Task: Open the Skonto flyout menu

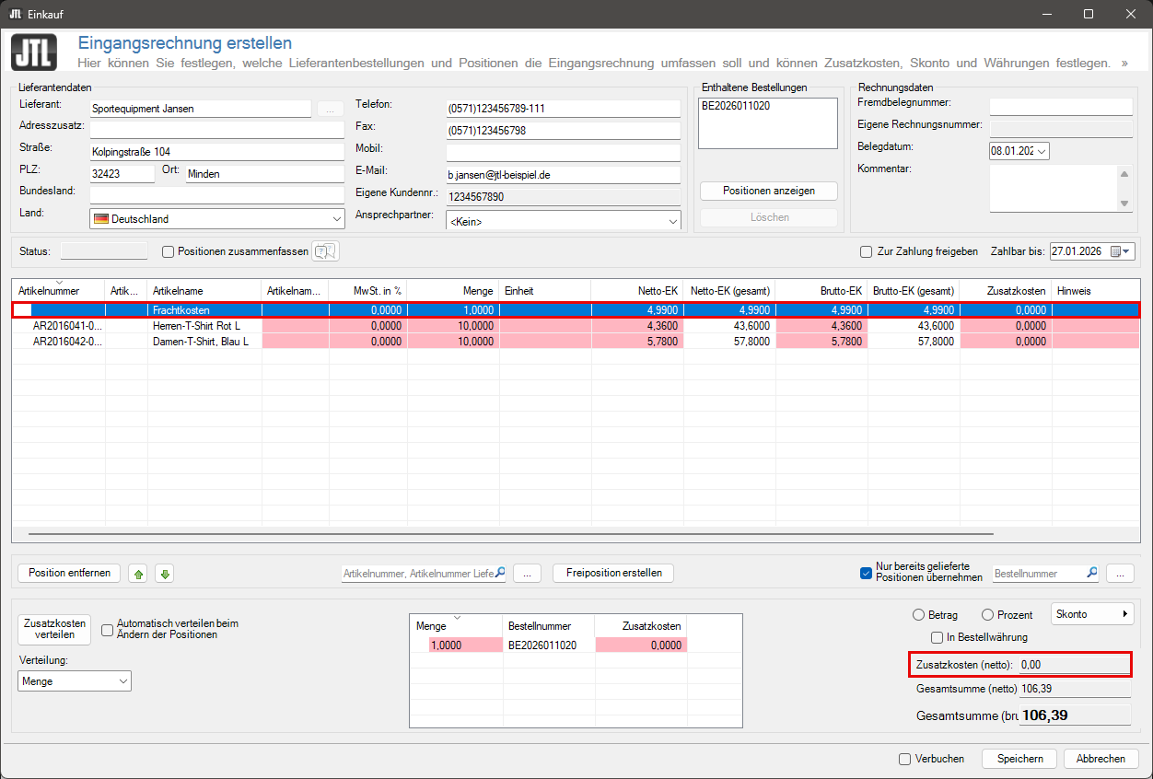Action: click(1092, 614)
